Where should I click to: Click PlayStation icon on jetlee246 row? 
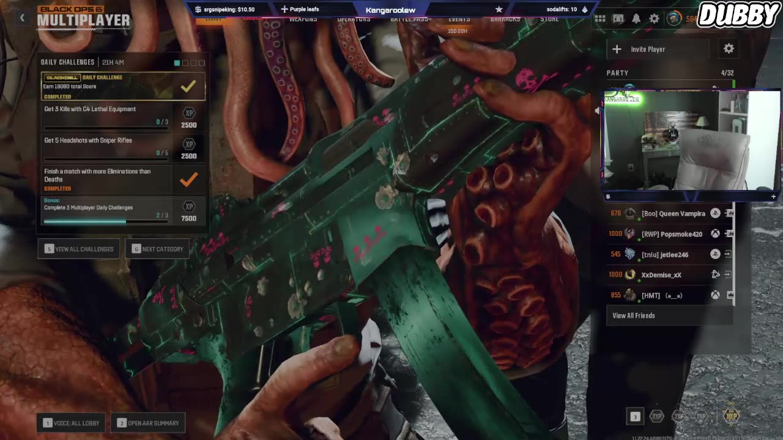pos(715,254)
